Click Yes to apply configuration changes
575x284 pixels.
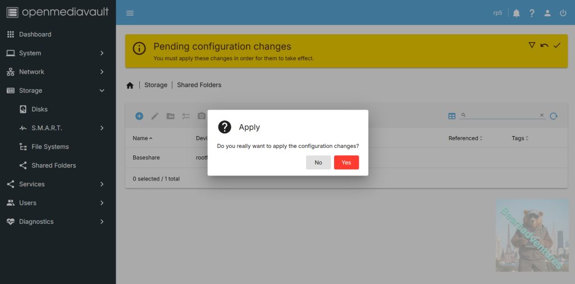point(346,163)
